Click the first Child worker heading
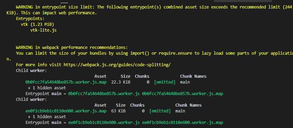The image size is (293, 128). pyautogui.click(x=31, y=71)
